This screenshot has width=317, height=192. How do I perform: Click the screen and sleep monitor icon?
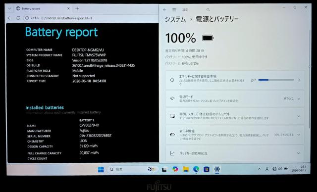172,116
